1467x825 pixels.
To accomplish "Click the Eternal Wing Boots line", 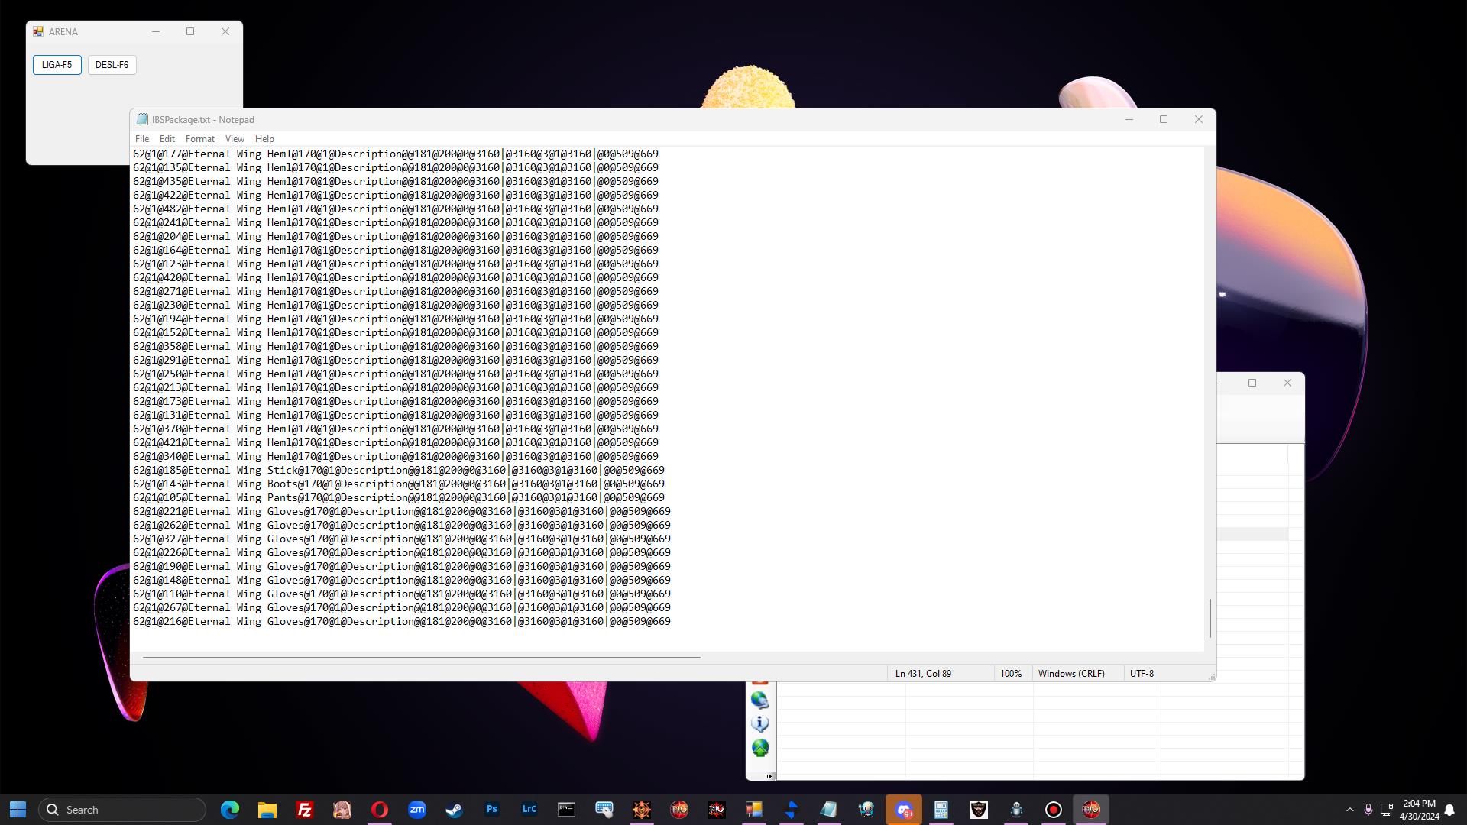I will 399,484.
